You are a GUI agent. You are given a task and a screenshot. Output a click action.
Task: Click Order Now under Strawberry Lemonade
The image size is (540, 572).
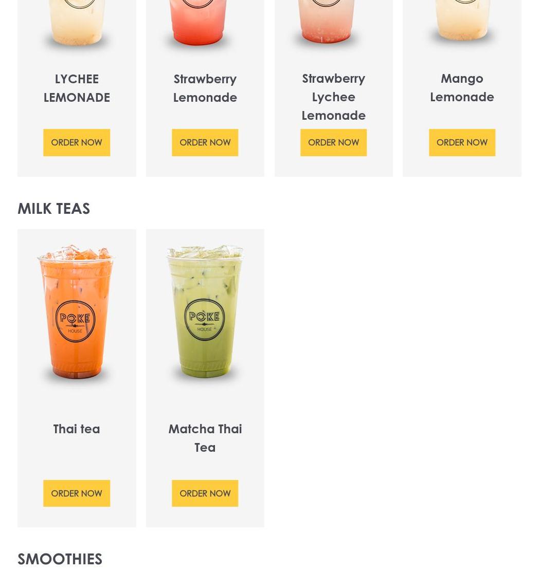coord(205,142)
